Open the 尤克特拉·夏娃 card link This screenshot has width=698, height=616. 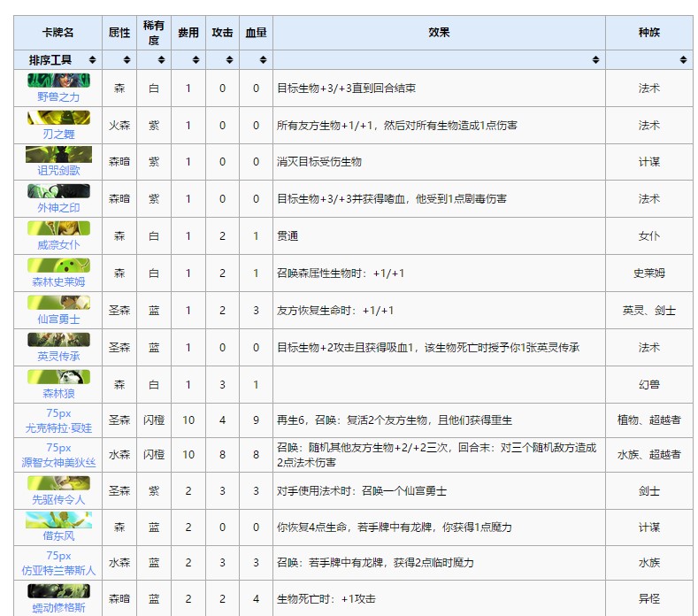click(x=58, y=427)
